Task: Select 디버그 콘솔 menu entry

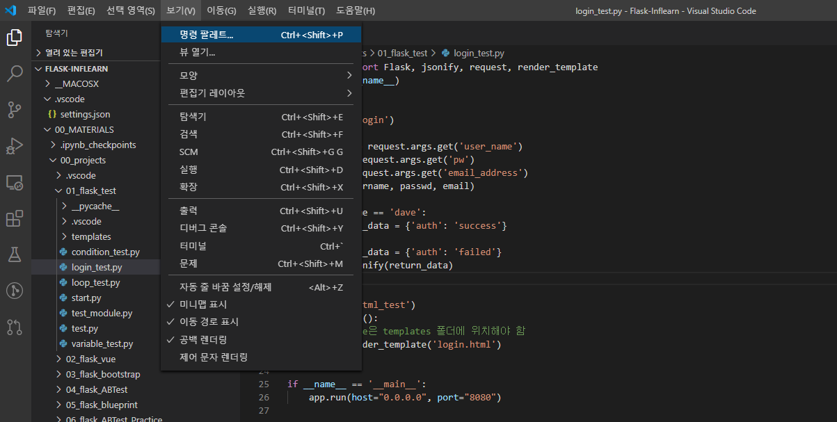Action: pyautogui.click(x=261, y=228)
